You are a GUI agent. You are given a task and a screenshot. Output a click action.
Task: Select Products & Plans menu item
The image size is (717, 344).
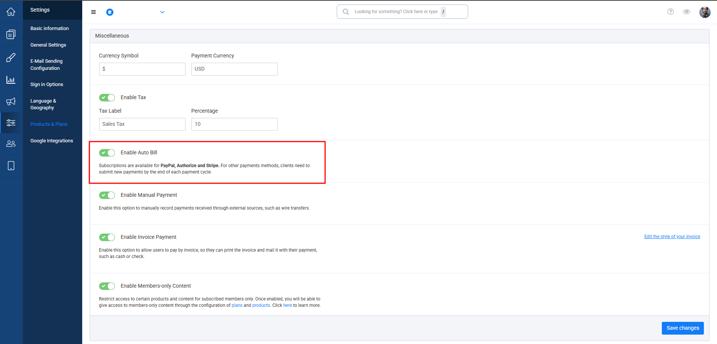(x=49, y=124)
